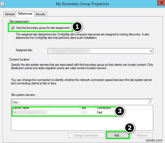
Task: Open the General tab
Action: coord(10,14)
